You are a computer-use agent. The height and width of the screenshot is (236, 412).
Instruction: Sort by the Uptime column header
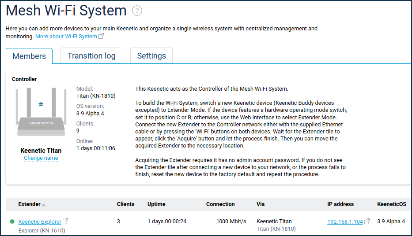(156, 204)
